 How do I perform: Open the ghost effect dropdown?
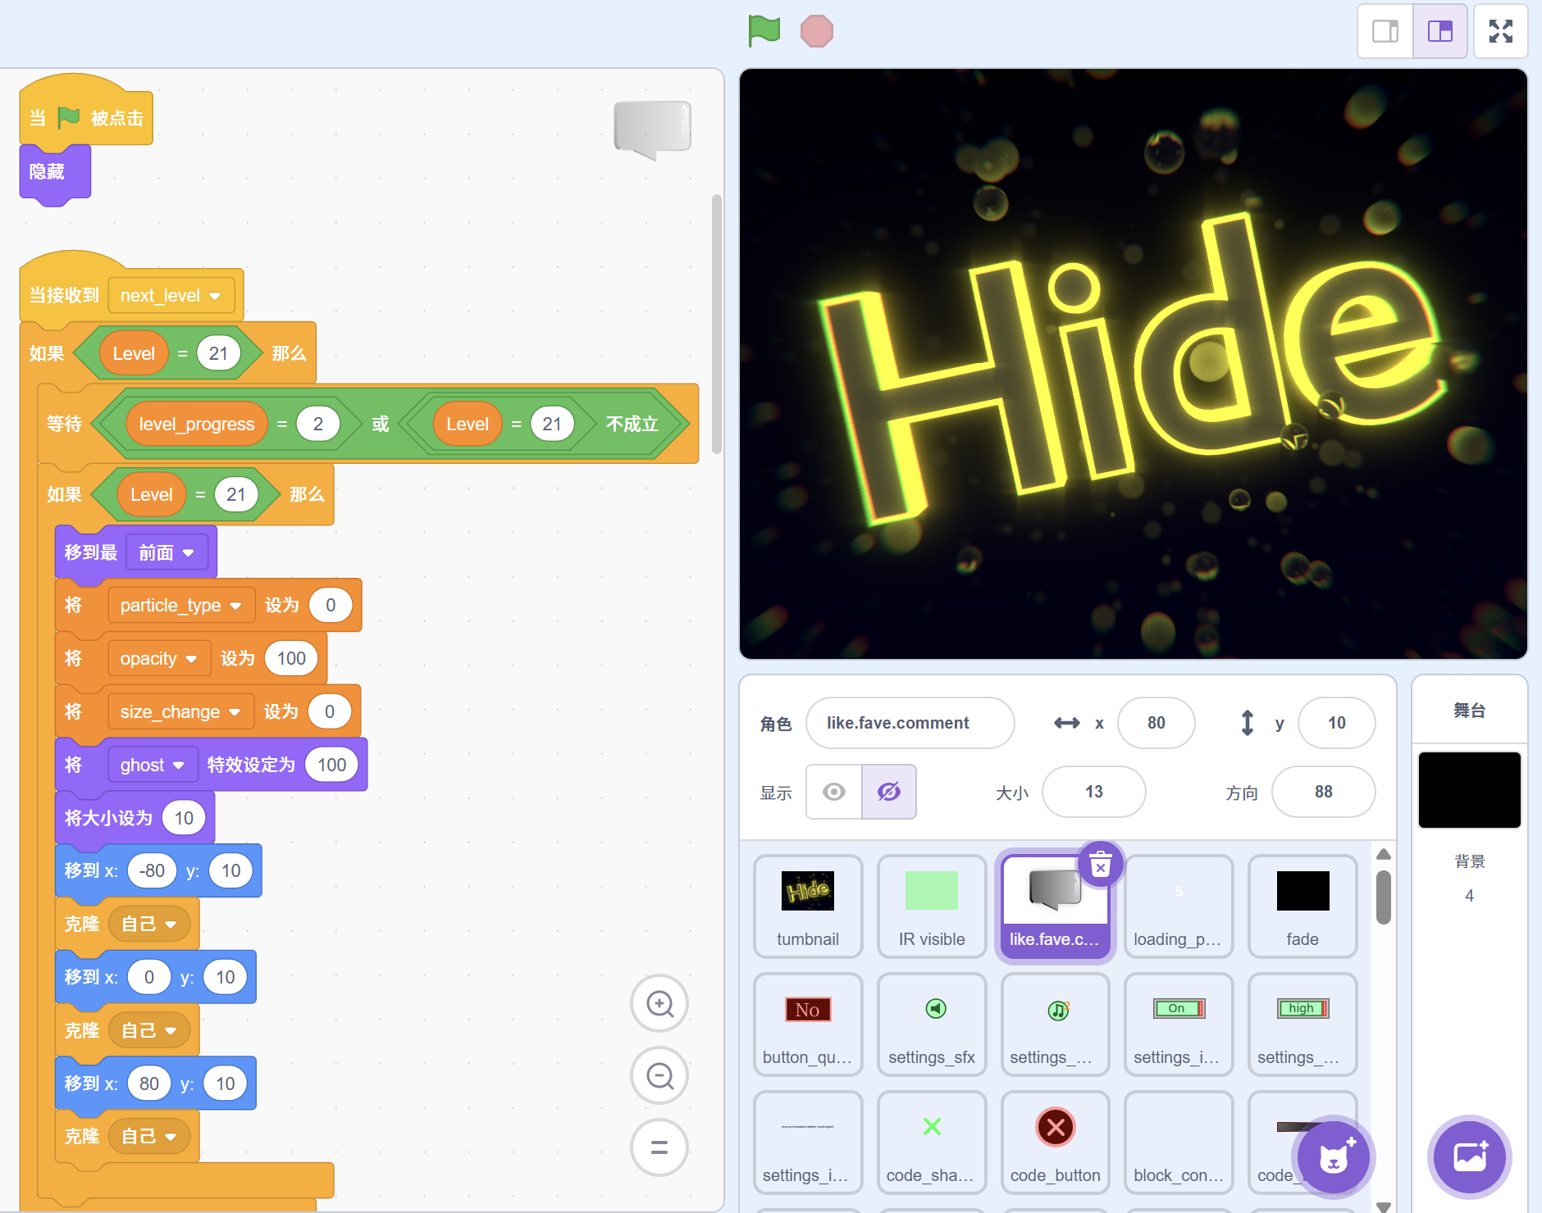[x=178, y=766]
